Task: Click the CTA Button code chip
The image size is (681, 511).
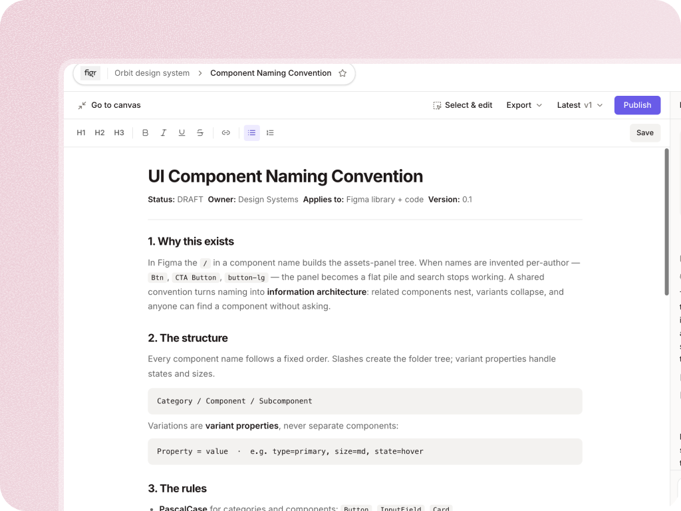Action: (x=196, y=277)
